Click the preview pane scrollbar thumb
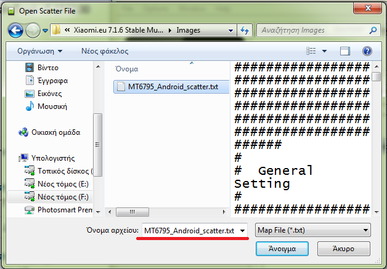387x269 pixels. tap(377, 76)
